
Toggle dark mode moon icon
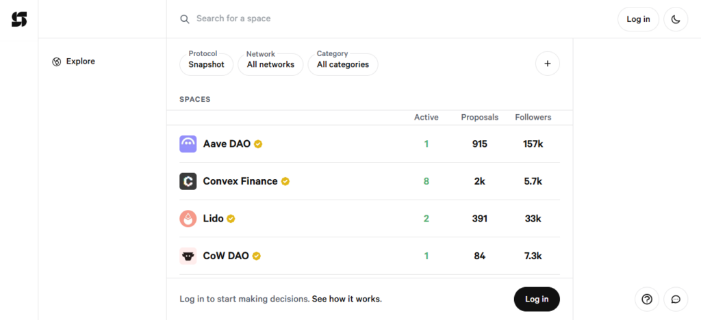[676, 19]
